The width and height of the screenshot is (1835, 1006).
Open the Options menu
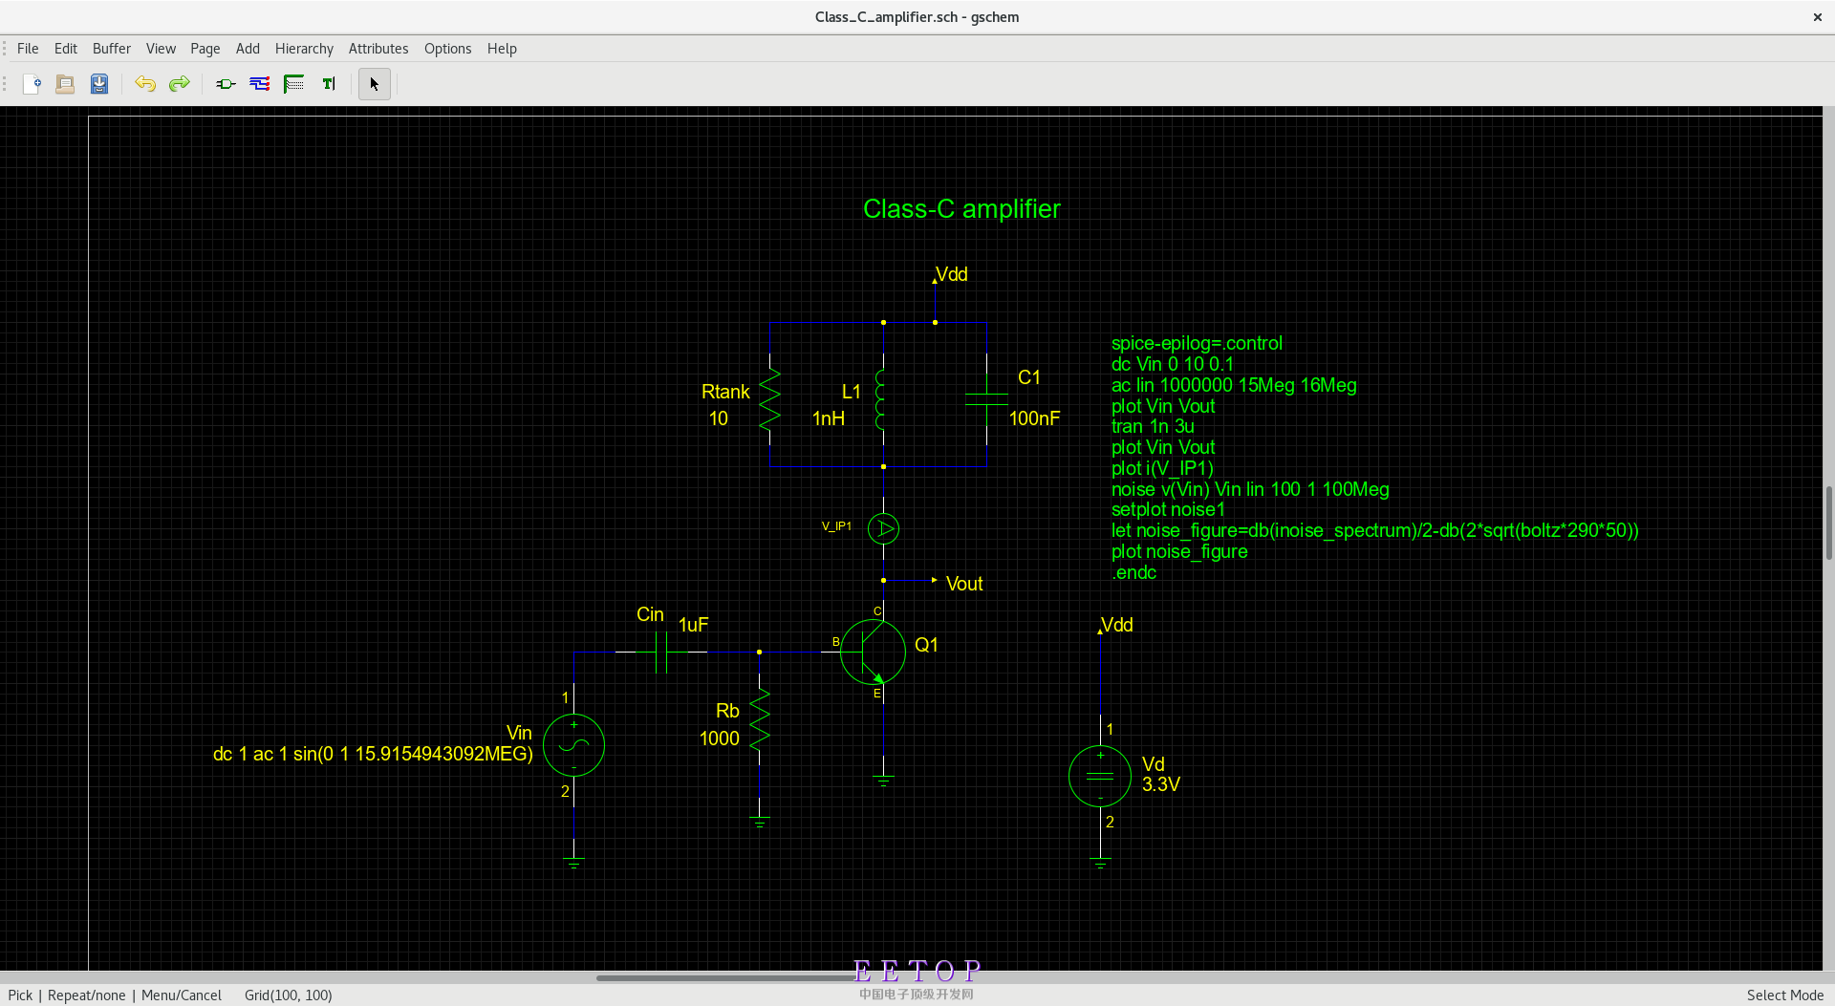click(447, 49)
